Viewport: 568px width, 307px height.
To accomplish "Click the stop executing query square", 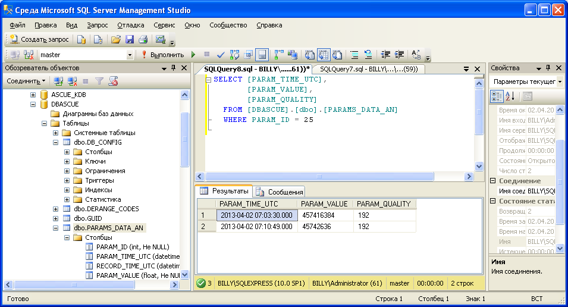I will 207,54.
